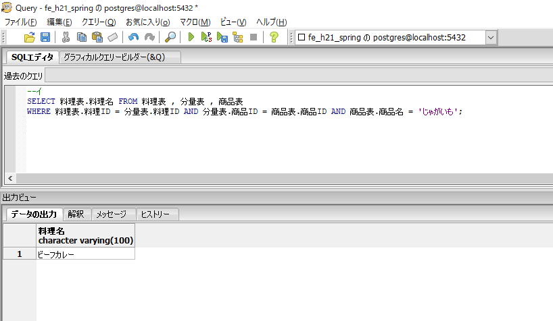Run the query with the green play icon
The width and height of the screenshot is (553, 321).
point(191,38)
